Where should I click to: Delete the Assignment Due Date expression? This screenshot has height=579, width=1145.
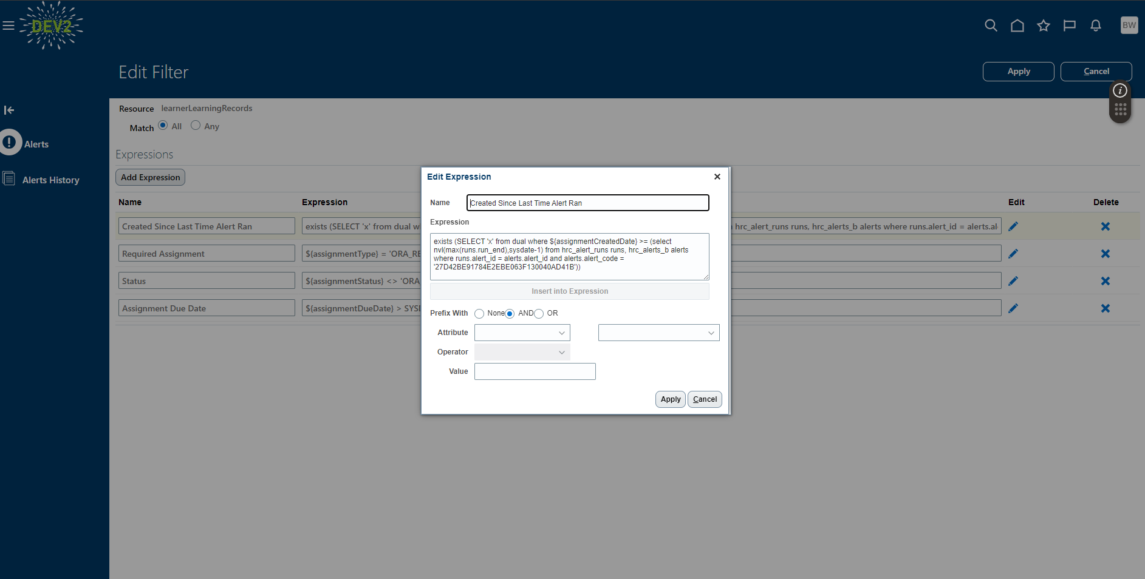[1106, 308]
